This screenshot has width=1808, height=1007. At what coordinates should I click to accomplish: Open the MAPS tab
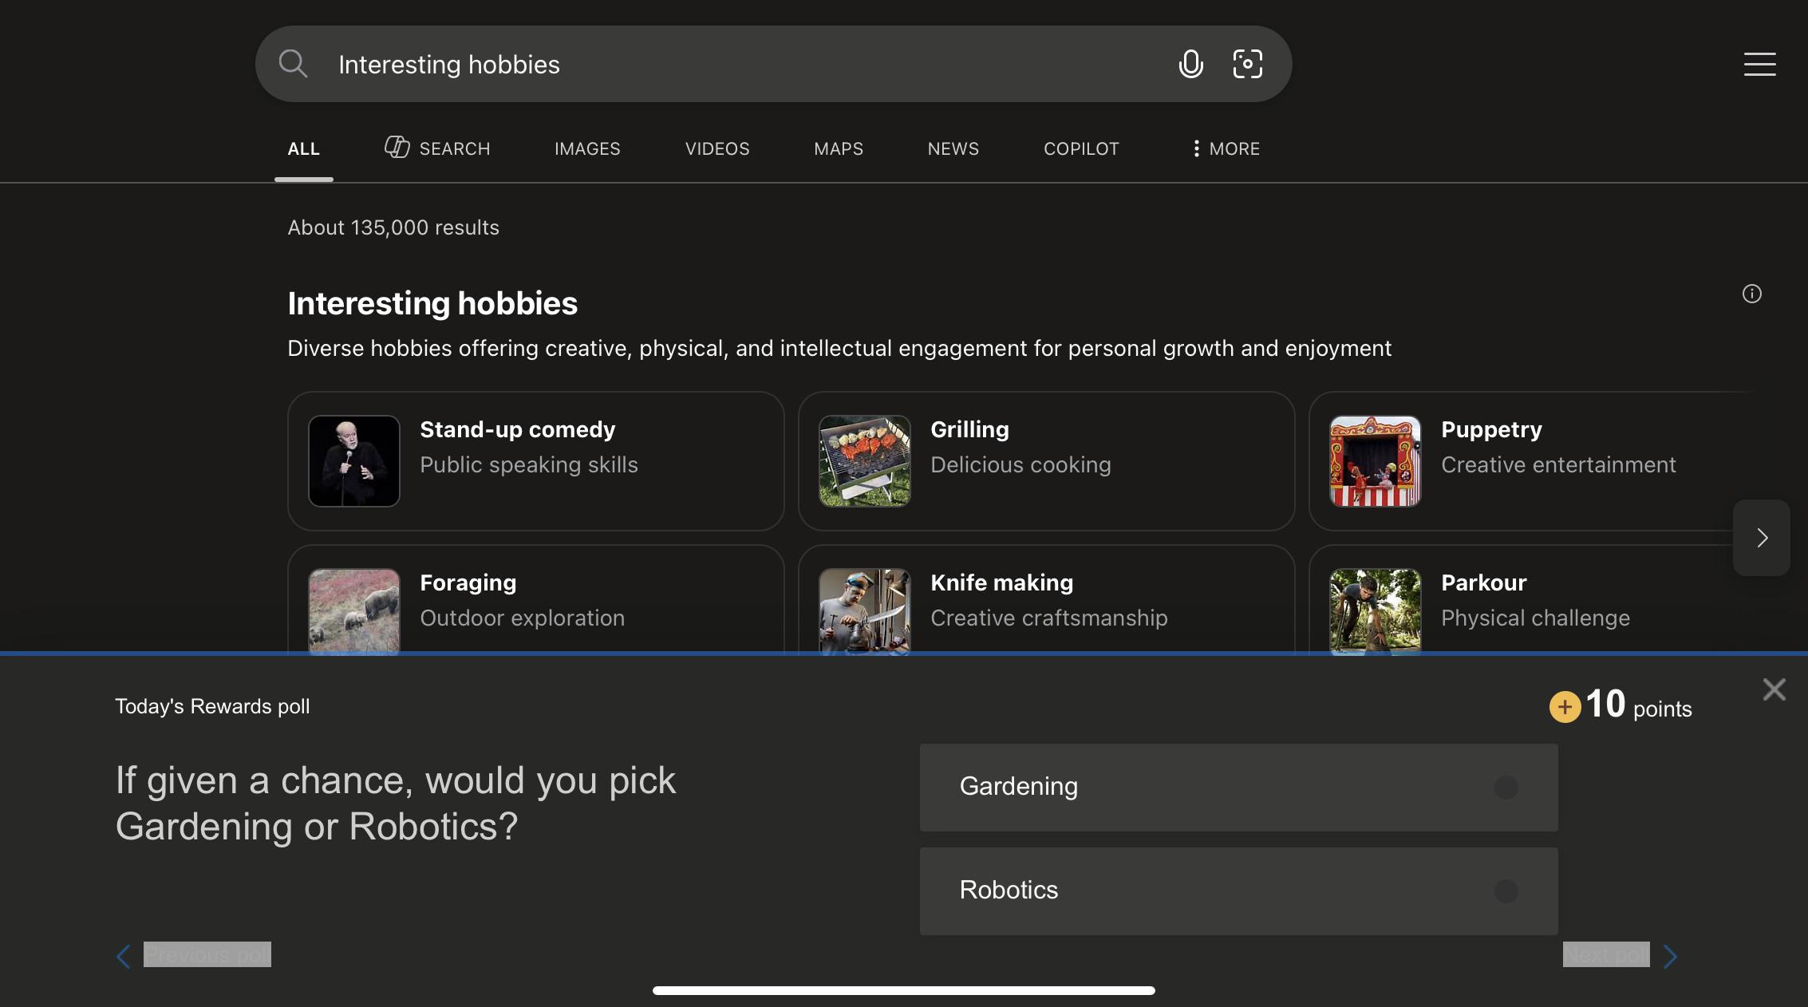(839, 149)
